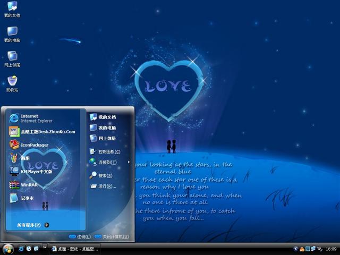
Task: Click the network computers tray icon
Action: pyautogui.click(x=313, y=249)
